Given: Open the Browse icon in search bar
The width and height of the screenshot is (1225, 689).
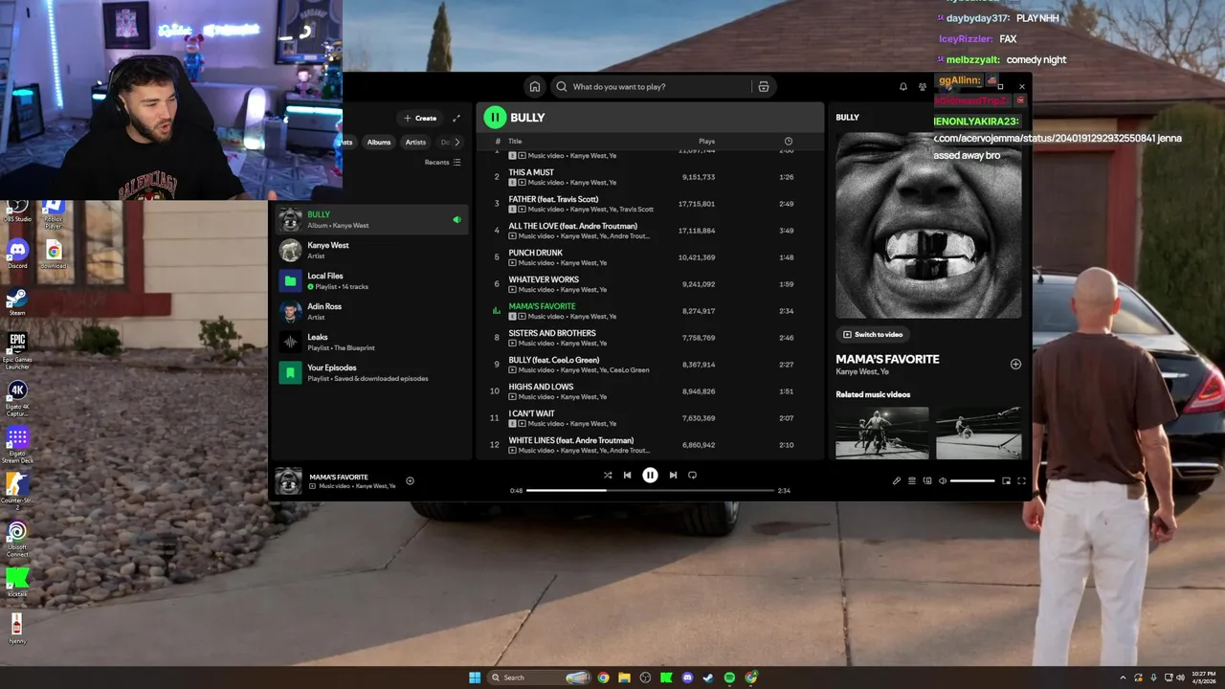Looking at the screenshot, I should pyautogui.click(x=763, y=87).
